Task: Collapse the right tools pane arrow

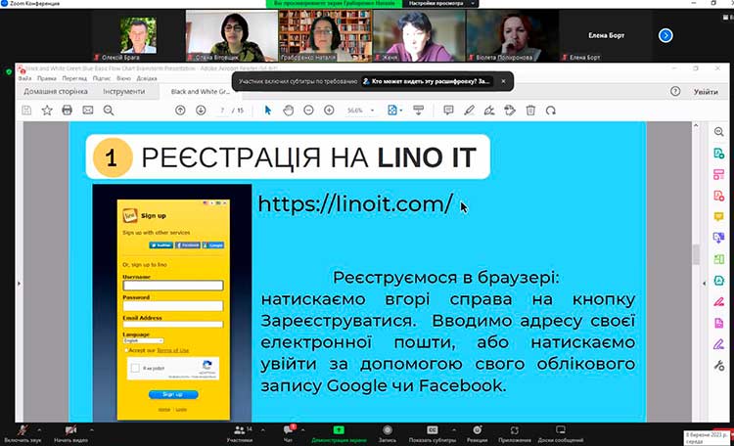Action: click(x=704, y=283)
